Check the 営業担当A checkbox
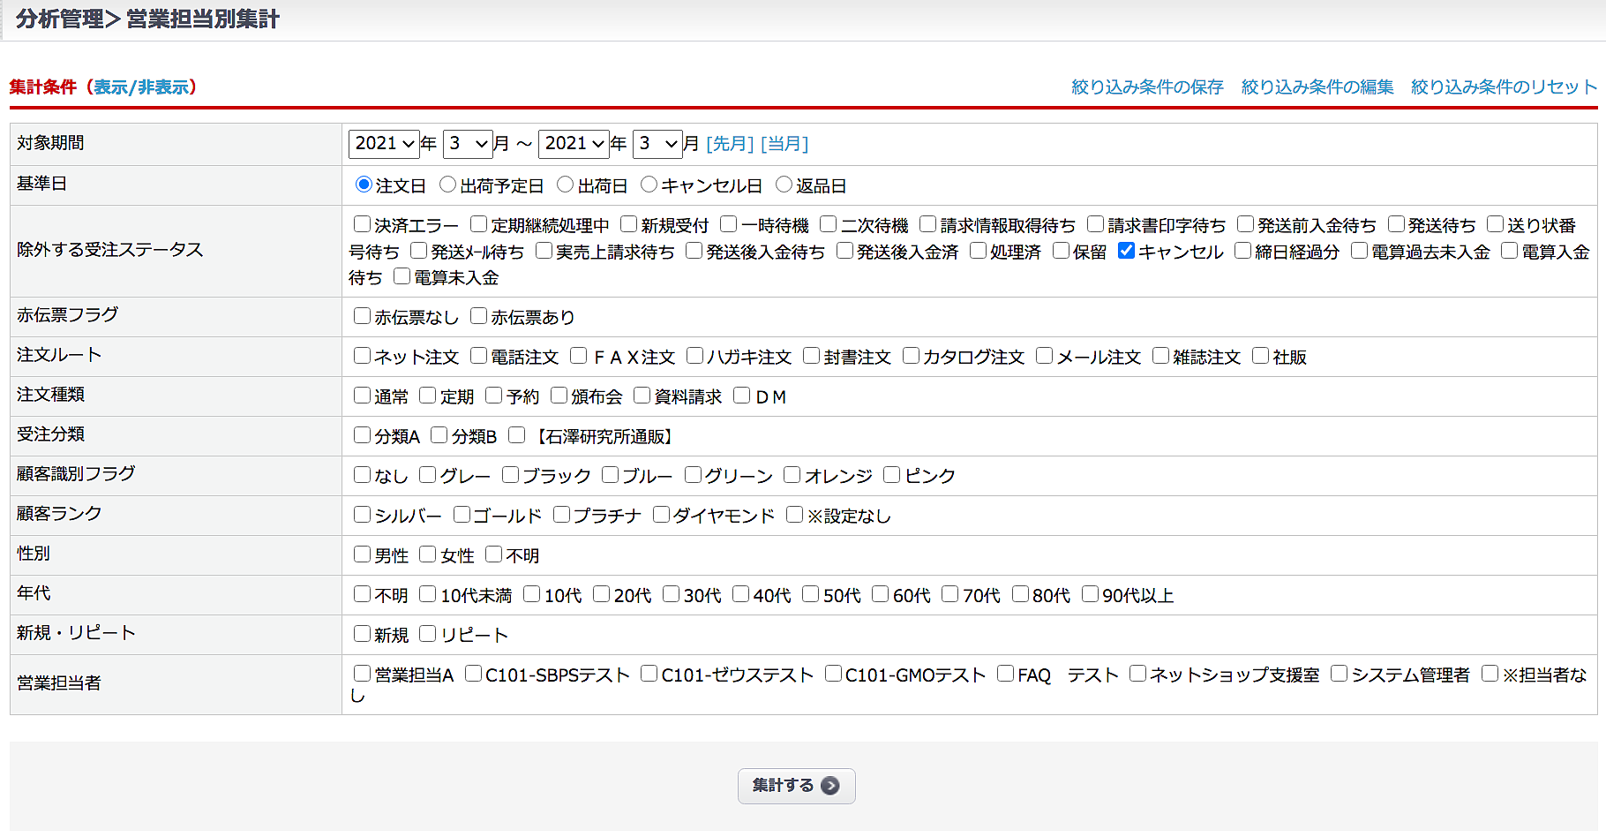This screenshot has width=1606, height=837. click(362, 674)
